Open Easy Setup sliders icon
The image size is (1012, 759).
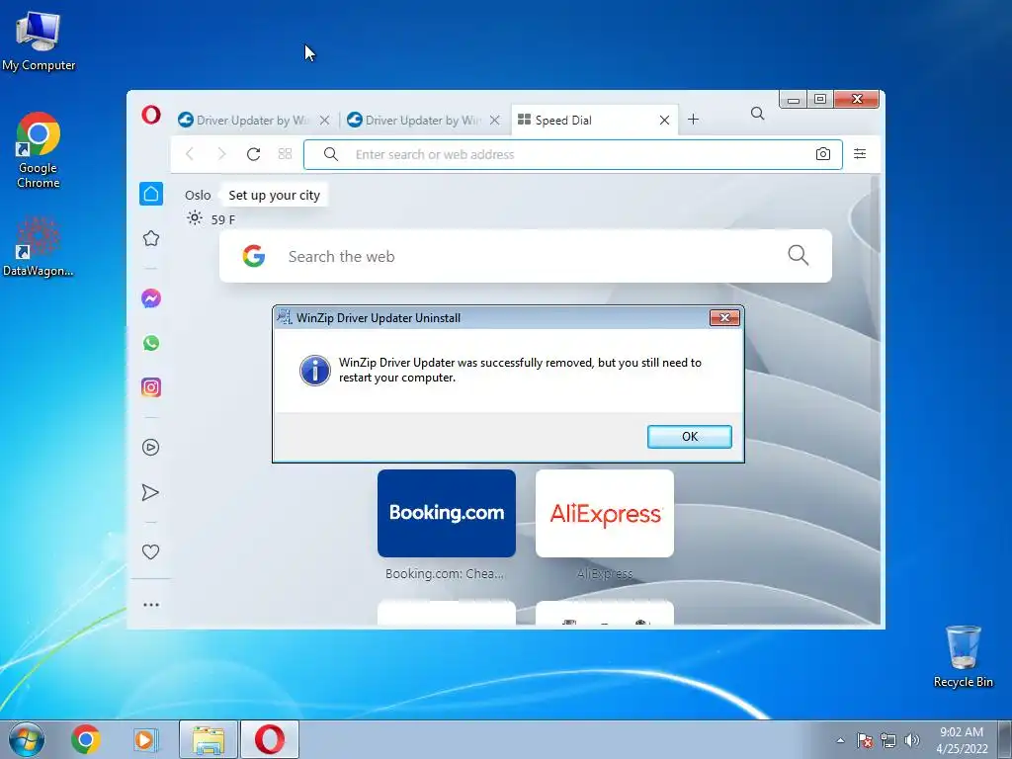pos(860,153)
